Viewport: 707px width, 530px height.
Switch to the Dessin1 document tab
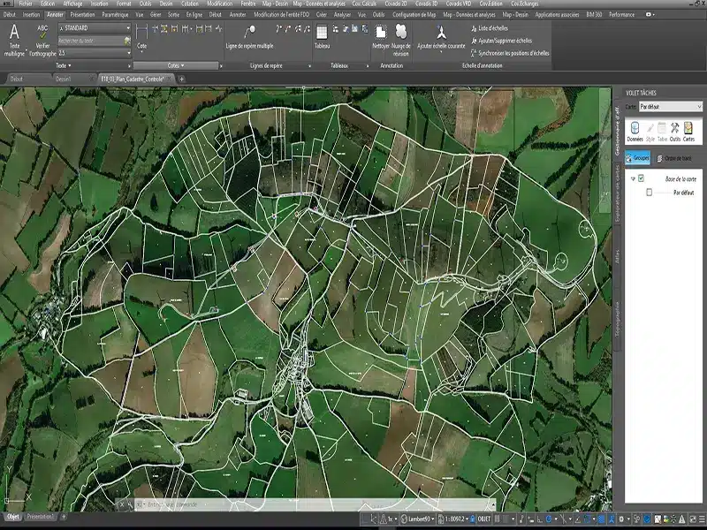click(x=64, y=79)
